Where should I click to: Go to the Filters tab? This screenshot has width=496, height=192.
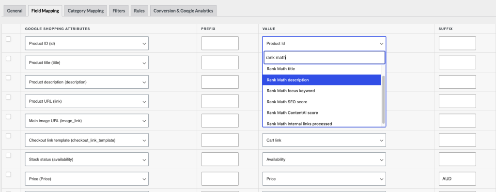pos(119,11)
